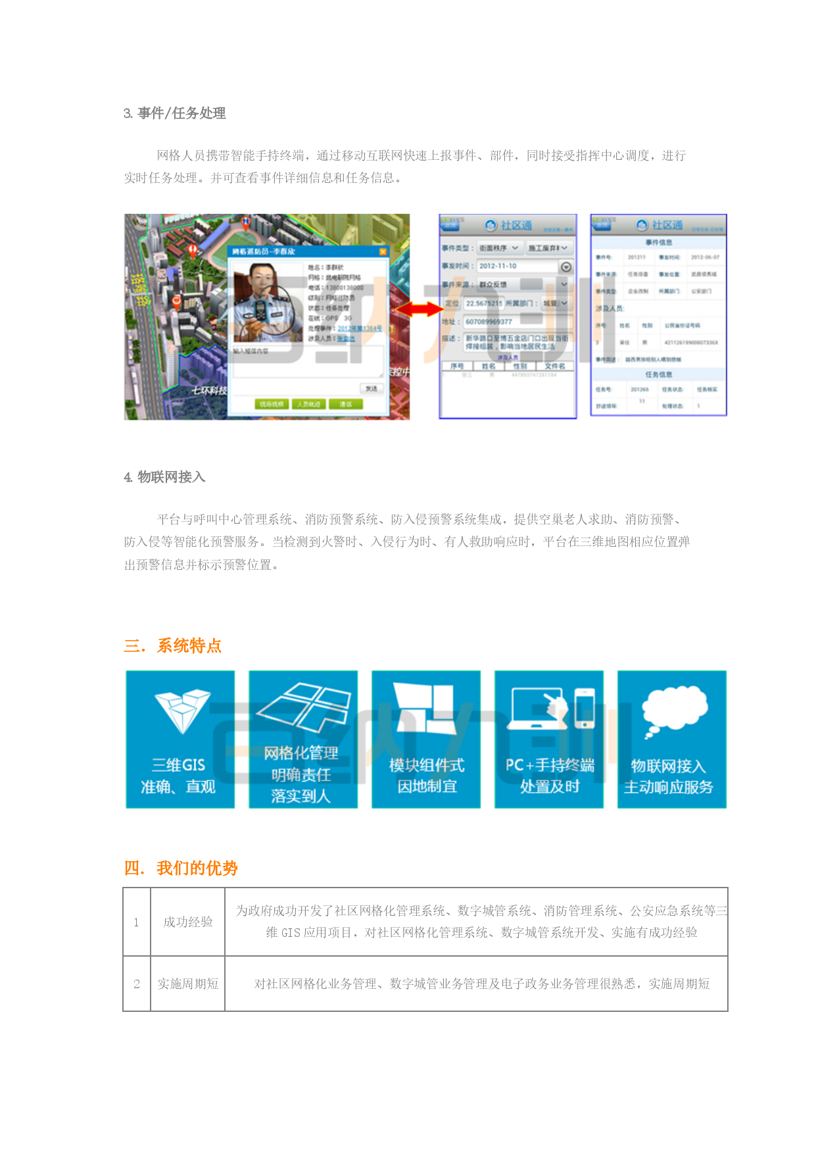Image resolution: width=816 pixels, height=1154 pixels.
Task: Click the 2012-06-07 event time value
Action: [x=705, y=257]
